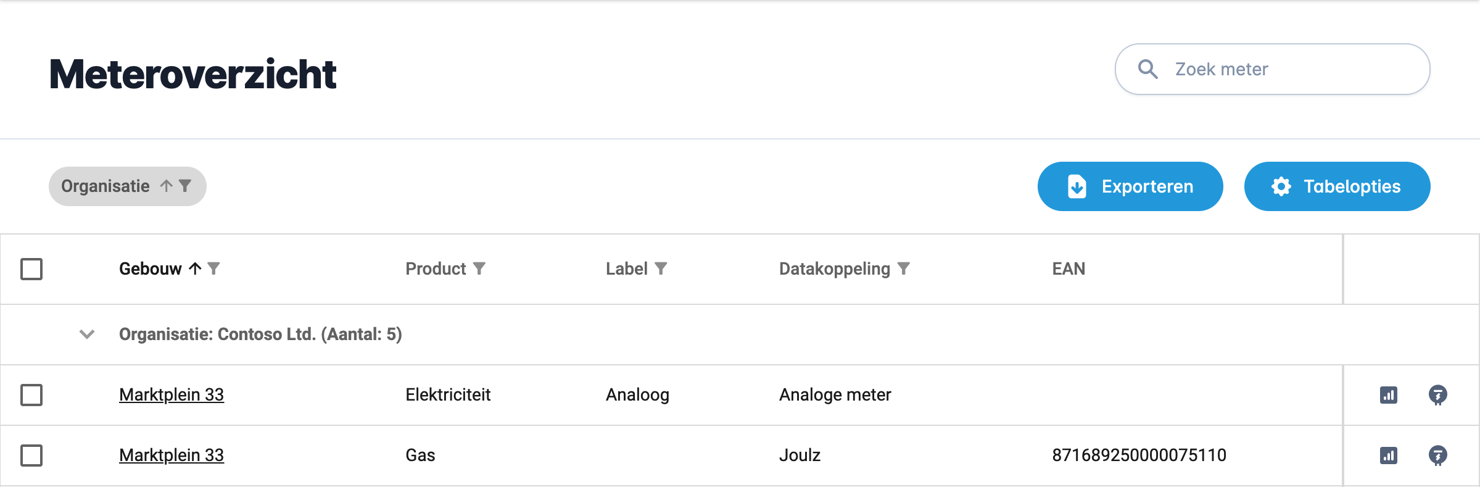
Task: Open the Label column filter
Action: (661, 268)
